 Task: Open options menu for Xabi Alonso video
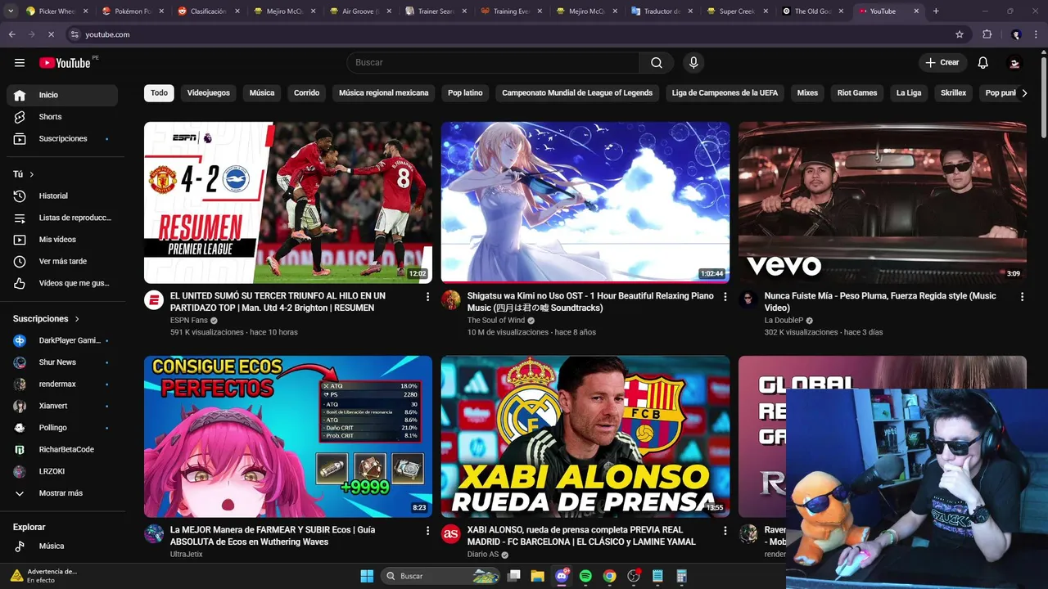click(725, 531)
